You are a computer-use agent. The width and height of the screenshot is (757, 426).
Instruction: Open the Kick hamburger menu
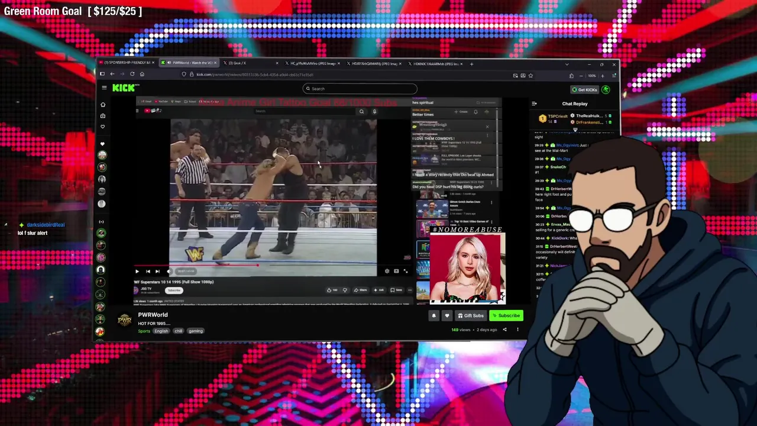point(104,88)
